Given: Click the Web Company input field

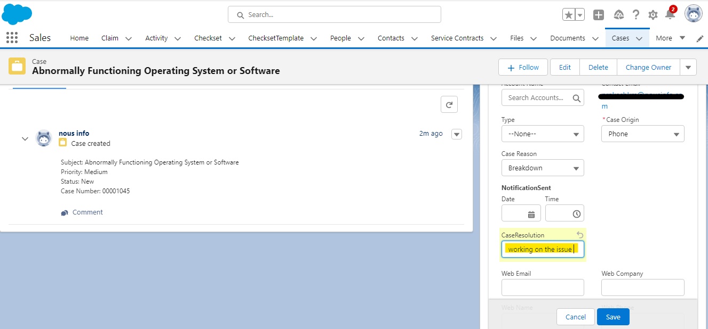Looking at the screenshot, I should (643, 287).
